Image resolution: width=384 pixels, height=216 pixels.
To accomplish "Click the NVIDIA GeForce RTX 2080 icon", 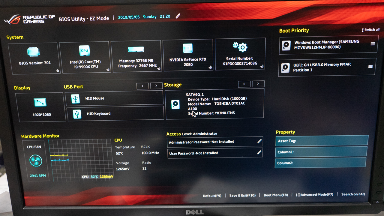I will (187, 49).
